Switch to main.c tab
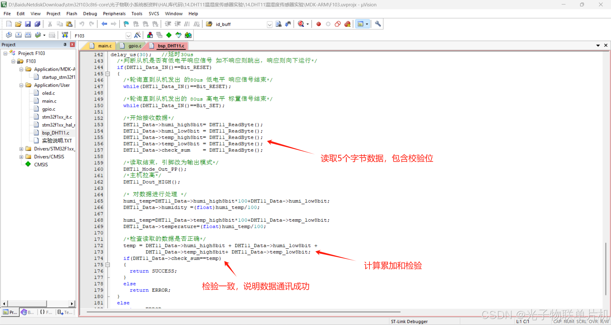The width and height of the screenshot is (611, 325). pyautogui.click(x=101, y=46)
